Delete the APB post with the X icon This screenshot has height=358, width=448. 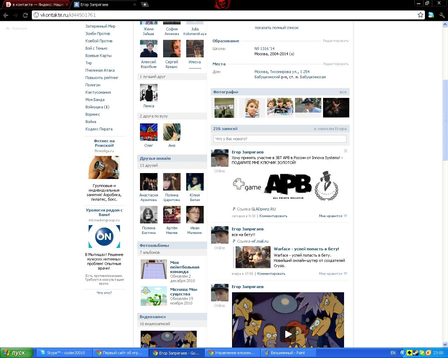tap(345, 151)
